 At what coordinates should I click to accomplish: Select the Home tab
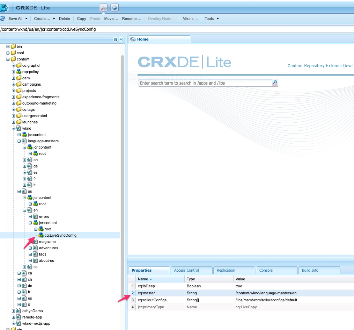[160, 39]
